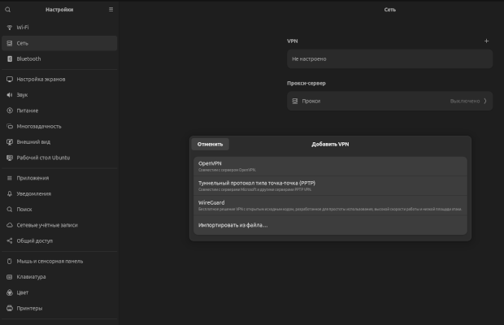Open Клавиатура settings
This screenshot has height=325, width=504.
coord(59,277)
